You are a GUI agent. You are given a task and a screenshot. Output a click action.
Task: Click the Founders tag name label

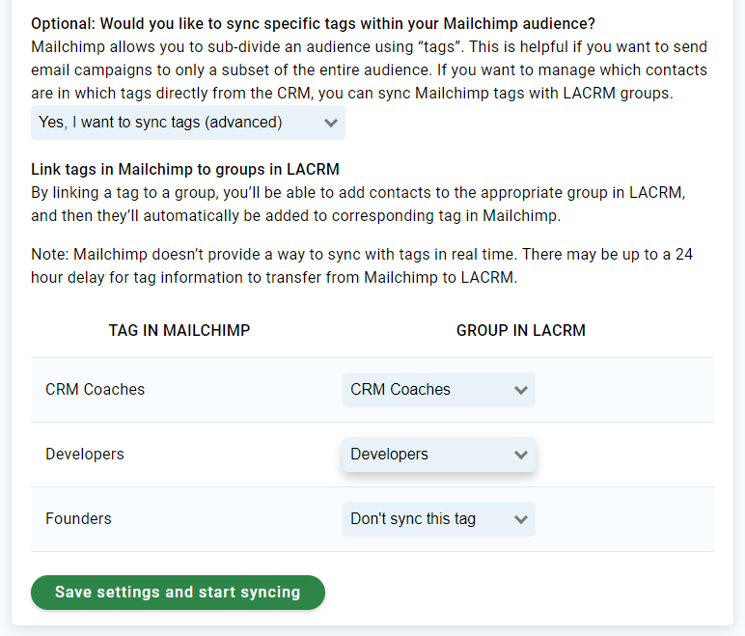pos(78,519)
